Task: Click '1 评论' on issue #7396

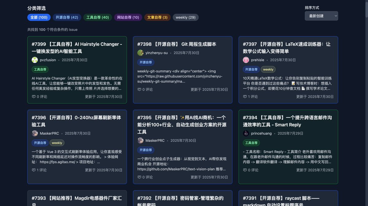Action: (x=42, y=170)
